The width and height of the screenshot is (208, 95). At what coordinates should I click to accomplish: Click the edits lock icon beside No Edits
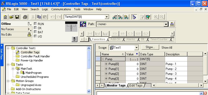coord(29,35)
